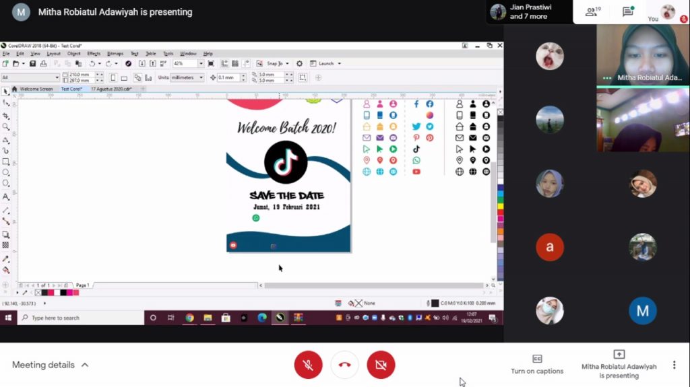Select the Connector tool
Image resolution: width=690 pixels, height=387 pixels.
(x=5, y=221)
